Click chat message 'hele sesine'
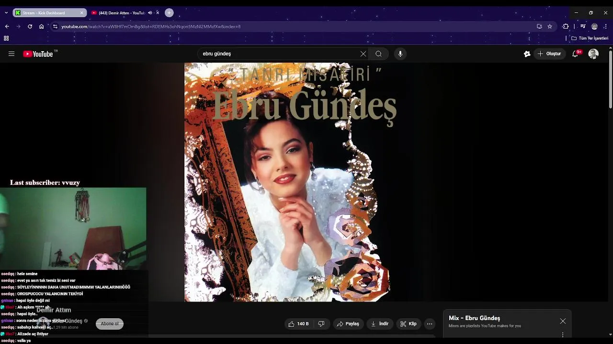Screen dimensions: 613x344 [27, 274]
